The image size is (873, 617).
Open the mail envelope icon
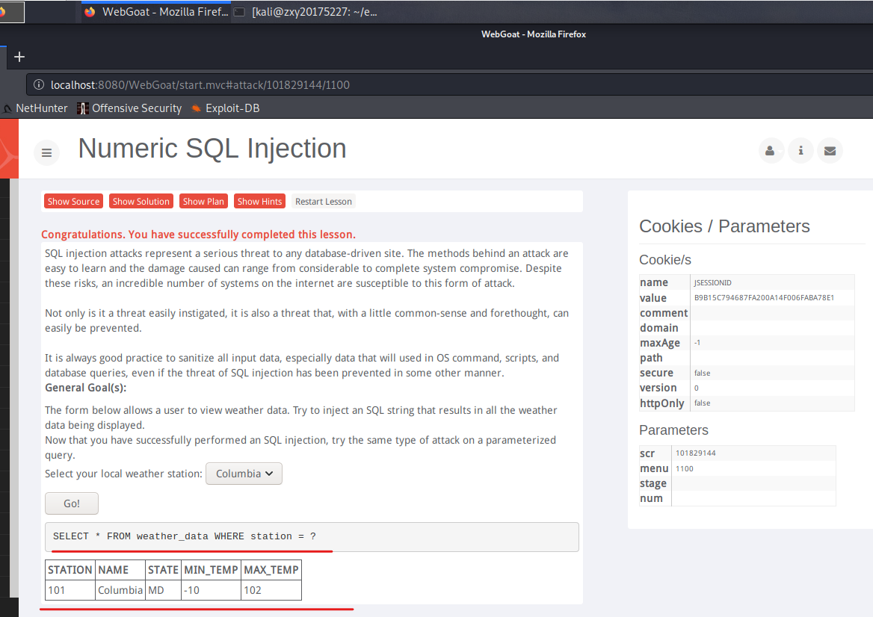(x=830, y=151)
